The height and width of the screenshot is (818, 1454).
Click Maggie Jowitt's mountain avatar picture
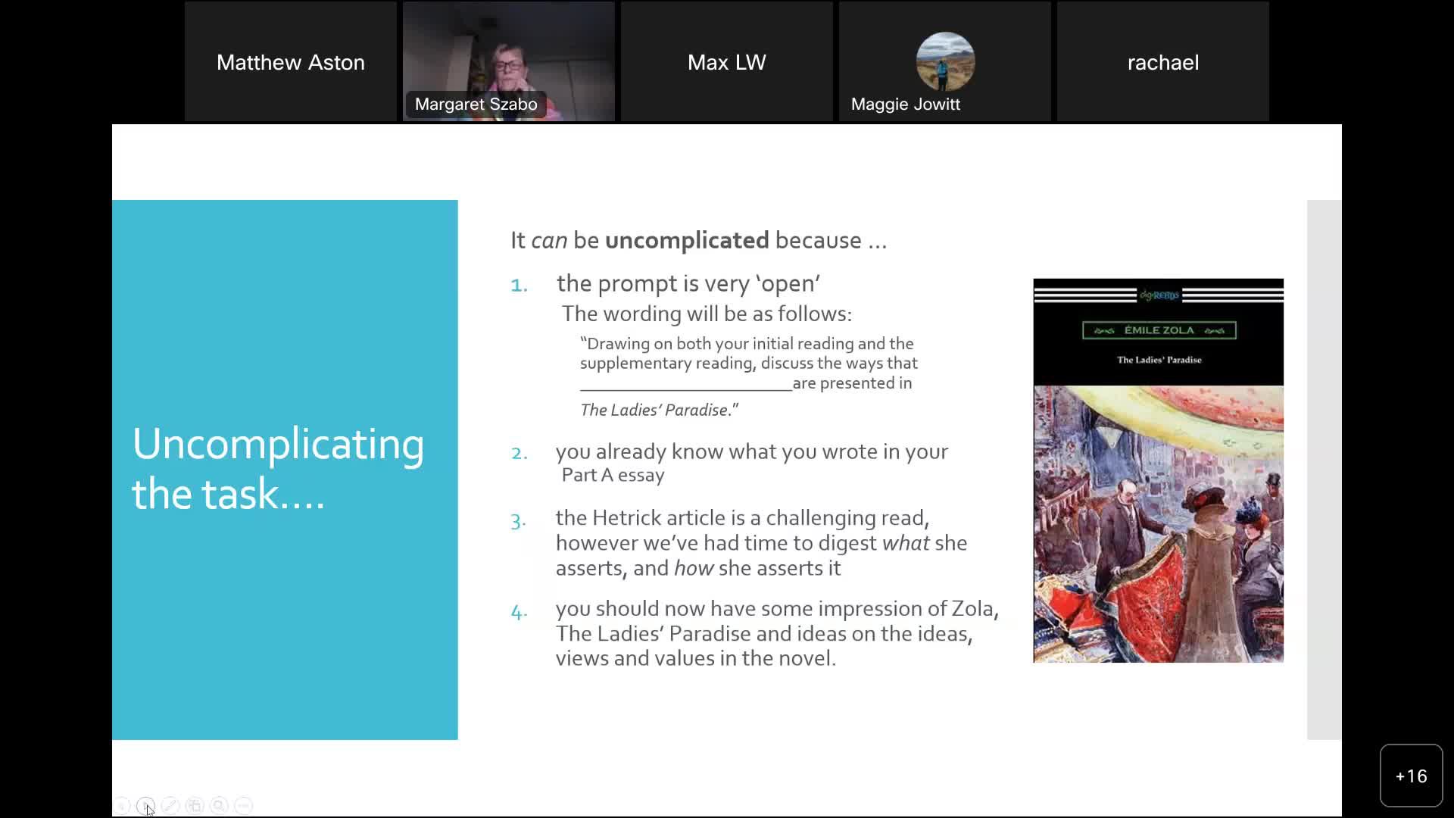click(944, 61)
